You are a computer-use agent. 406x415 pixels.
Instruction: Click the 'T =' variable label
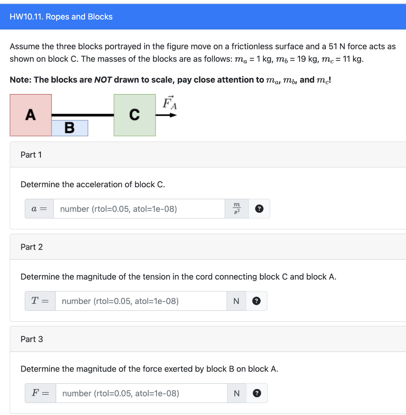[x=40, y=301]
